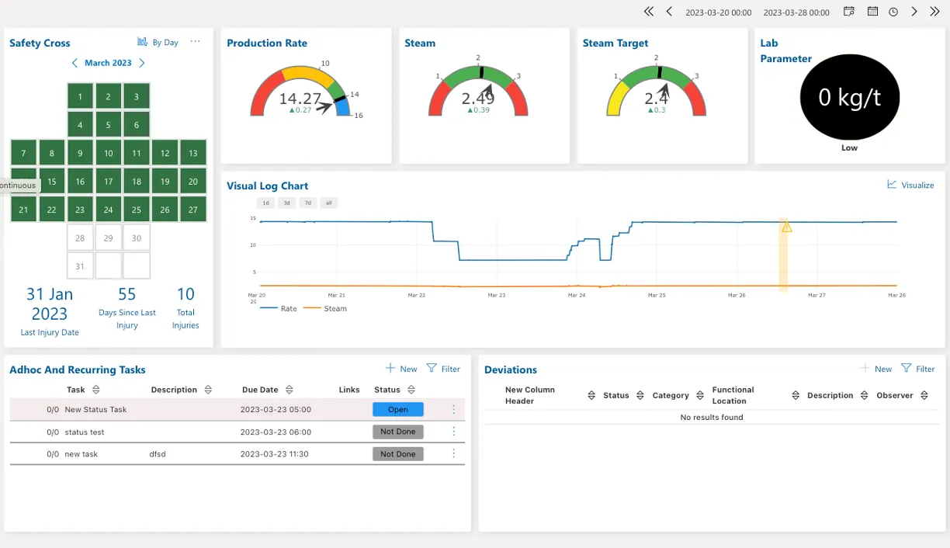Select the 7d chart range

[308, 203]
